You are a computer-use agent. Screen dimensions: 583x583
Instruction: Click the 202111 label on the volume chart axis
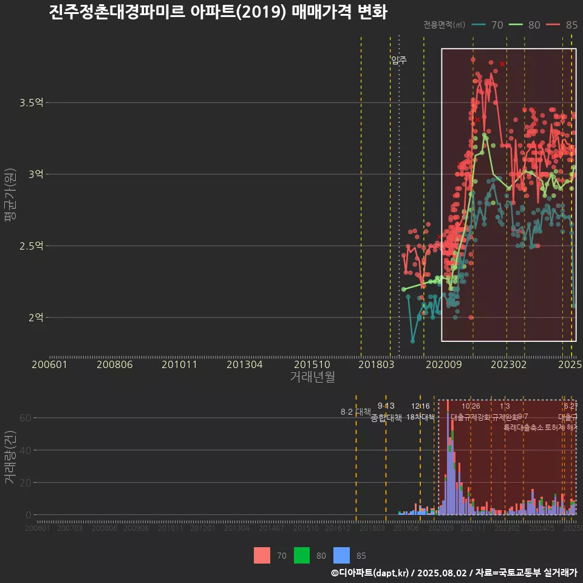click(x=473, y=528)
